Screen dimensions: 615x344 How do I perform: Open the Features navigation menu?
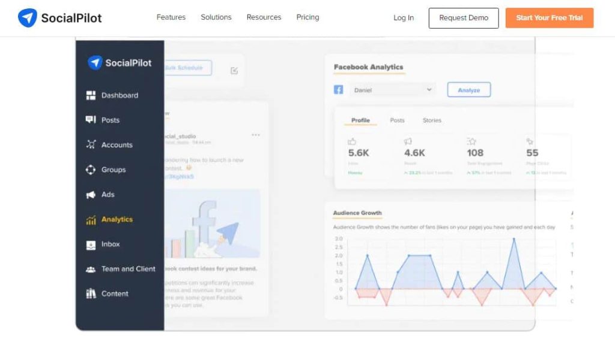pyautogui.click(x=171, y=17)
